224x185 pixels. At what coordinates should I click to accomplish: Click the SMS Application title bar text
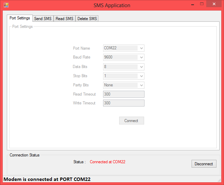tap(112, 5)
